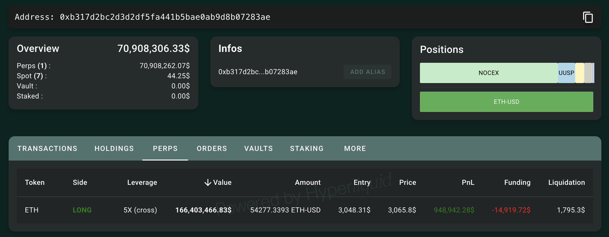Click the sort arrow beside Value
This screenshot has height=237, width=609.
coord(208,182)
